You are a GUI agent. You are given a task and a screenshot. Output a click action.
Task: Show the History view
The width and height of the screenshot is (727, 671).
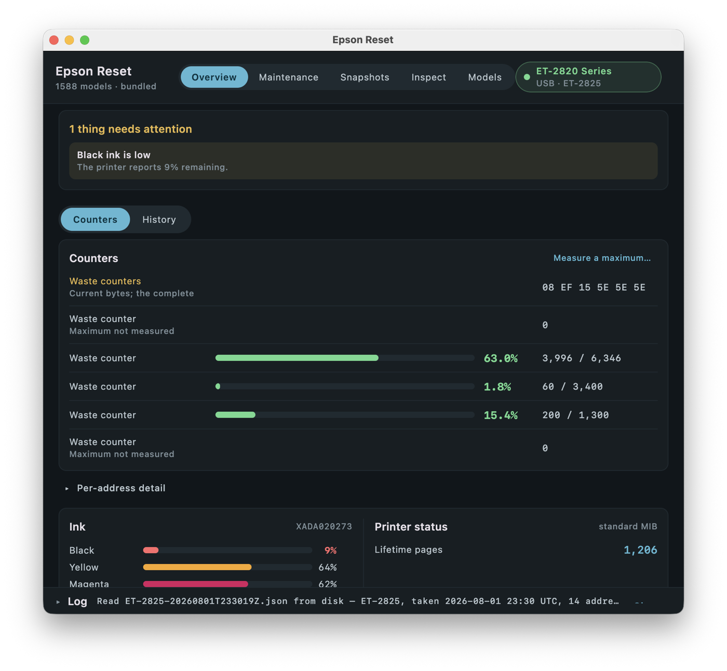click(x=159, y=220)
